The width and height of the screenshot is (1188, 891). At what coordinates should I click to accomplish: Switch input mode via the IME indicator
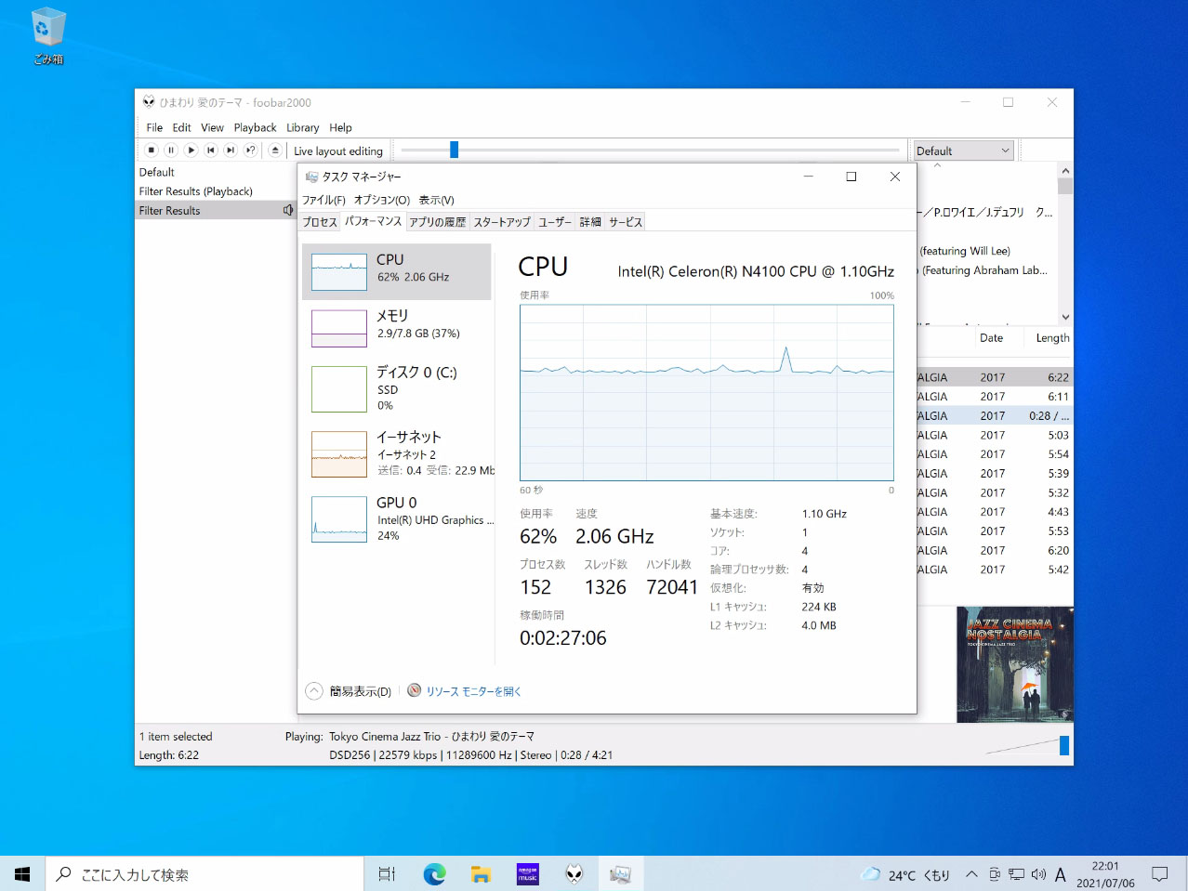1060,873
